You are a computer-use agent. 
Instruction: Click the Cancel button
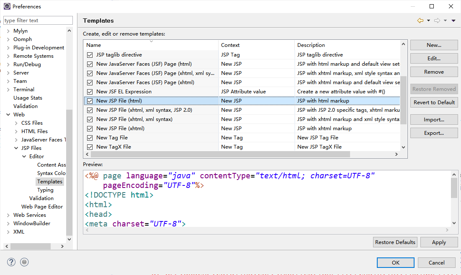437,263
